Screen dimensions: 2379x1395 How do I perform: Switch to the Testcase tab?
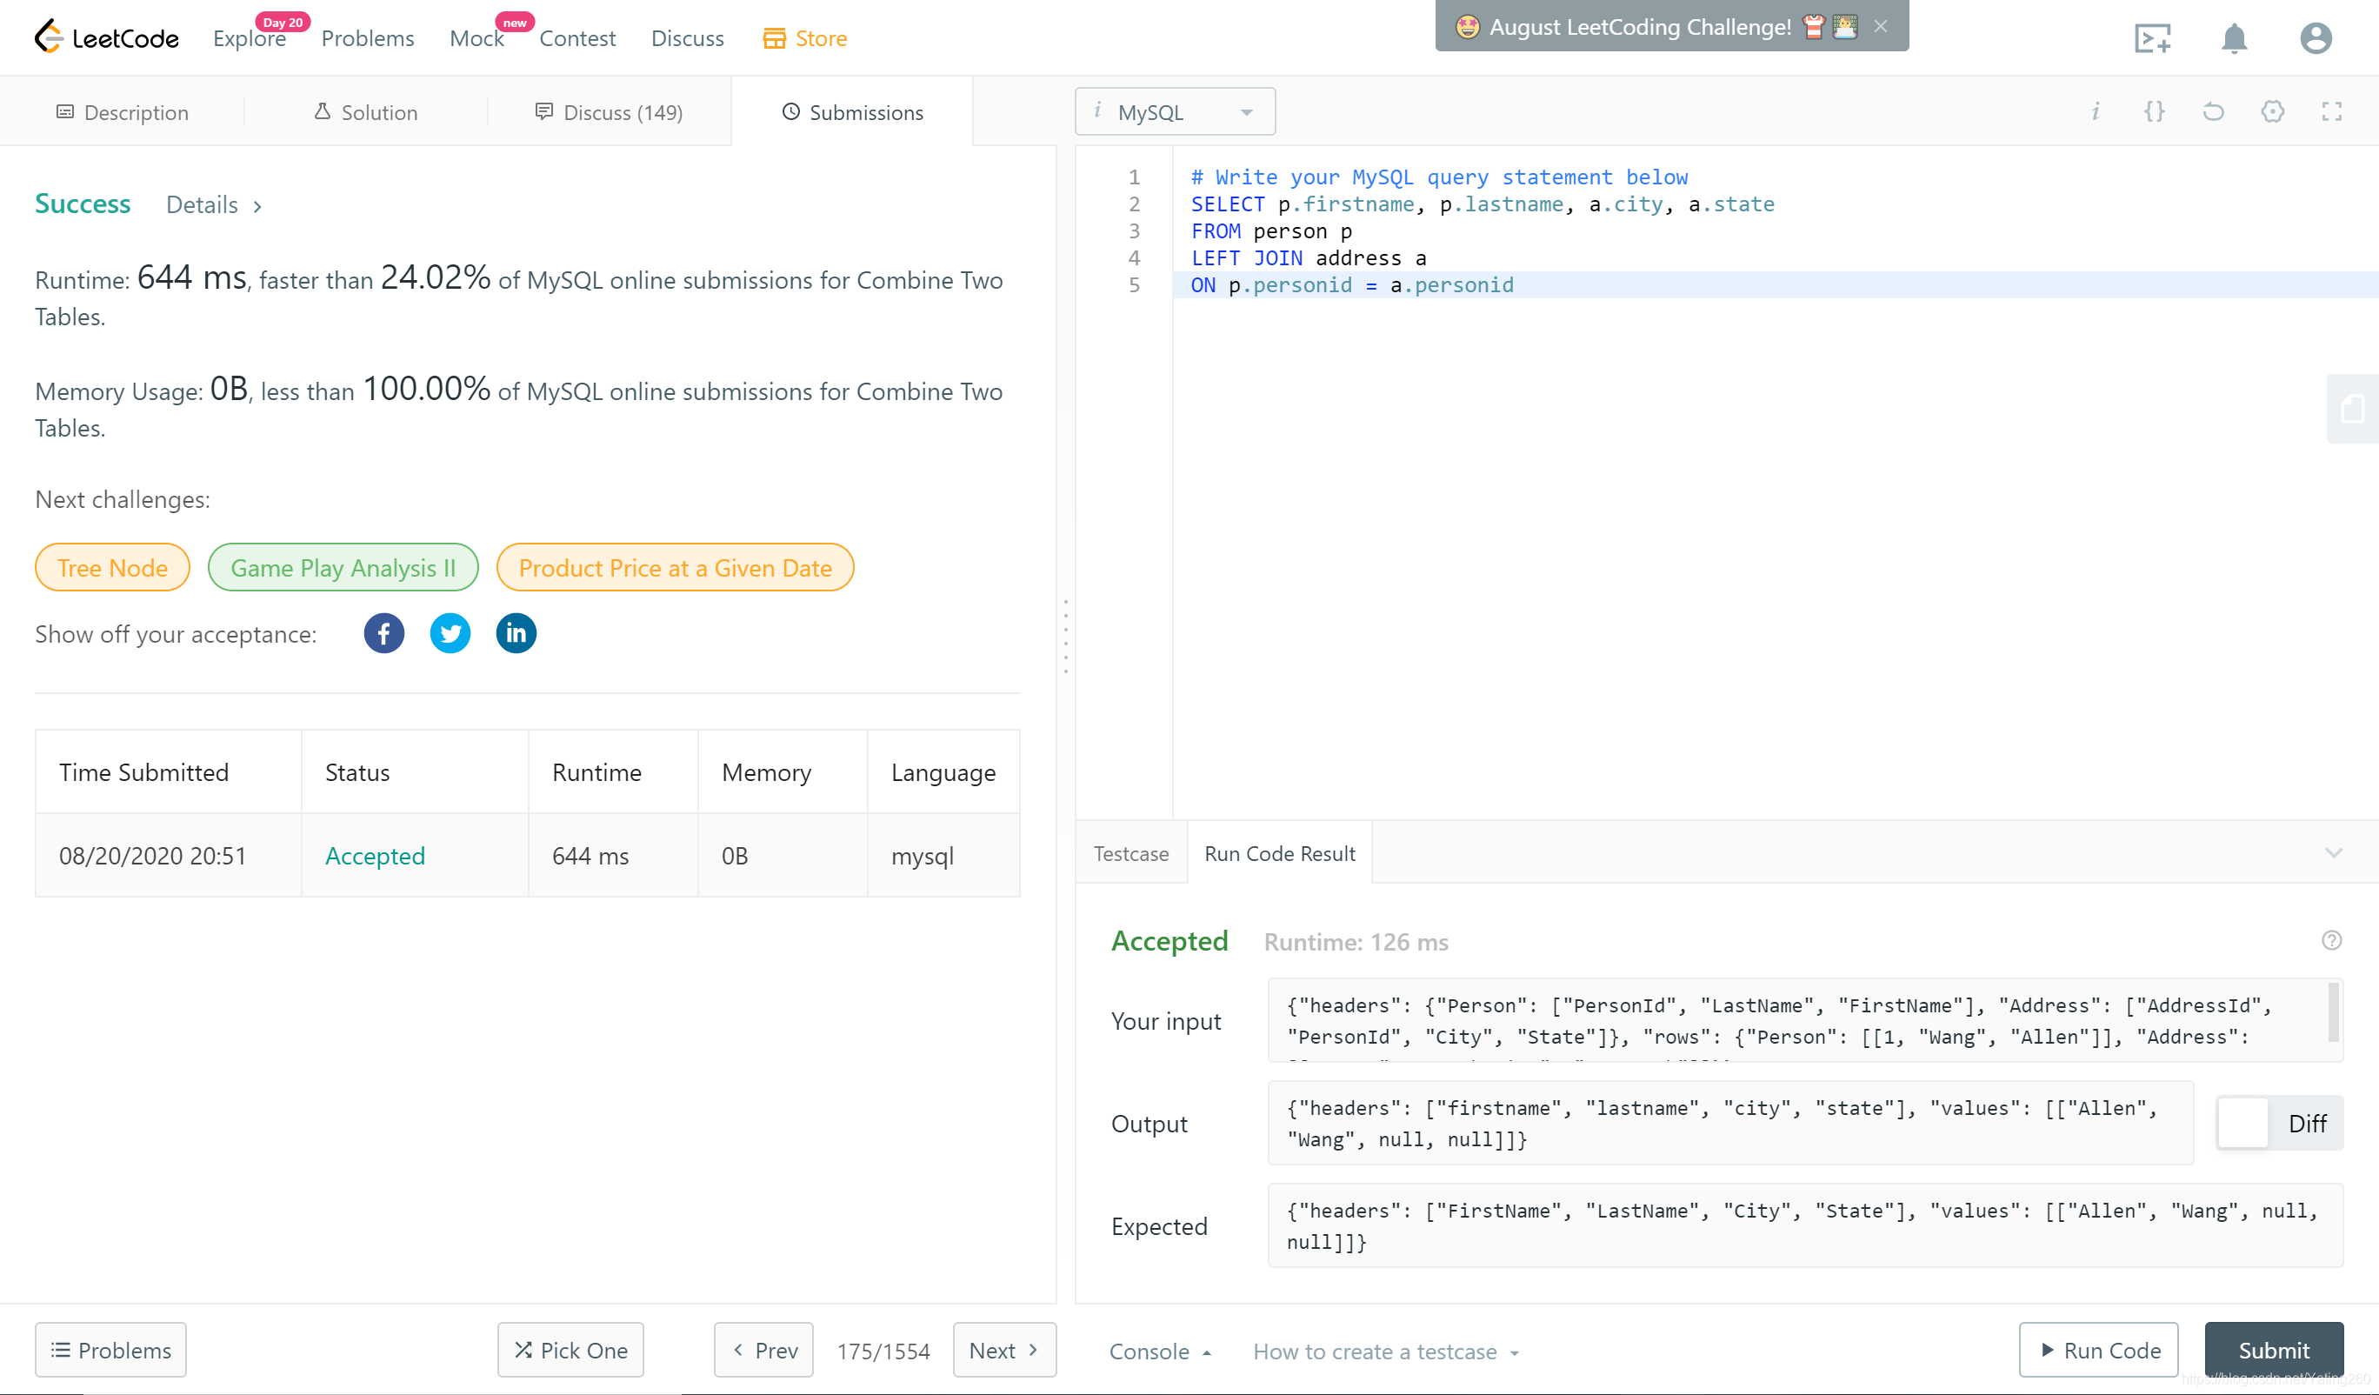point(1130,854)
